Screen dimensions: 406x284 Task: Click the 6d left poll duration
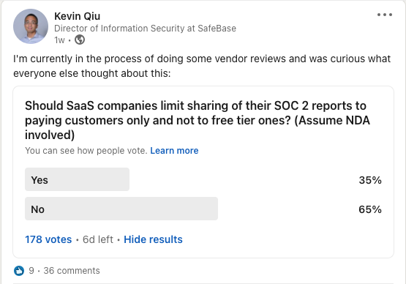coord(97,239)
